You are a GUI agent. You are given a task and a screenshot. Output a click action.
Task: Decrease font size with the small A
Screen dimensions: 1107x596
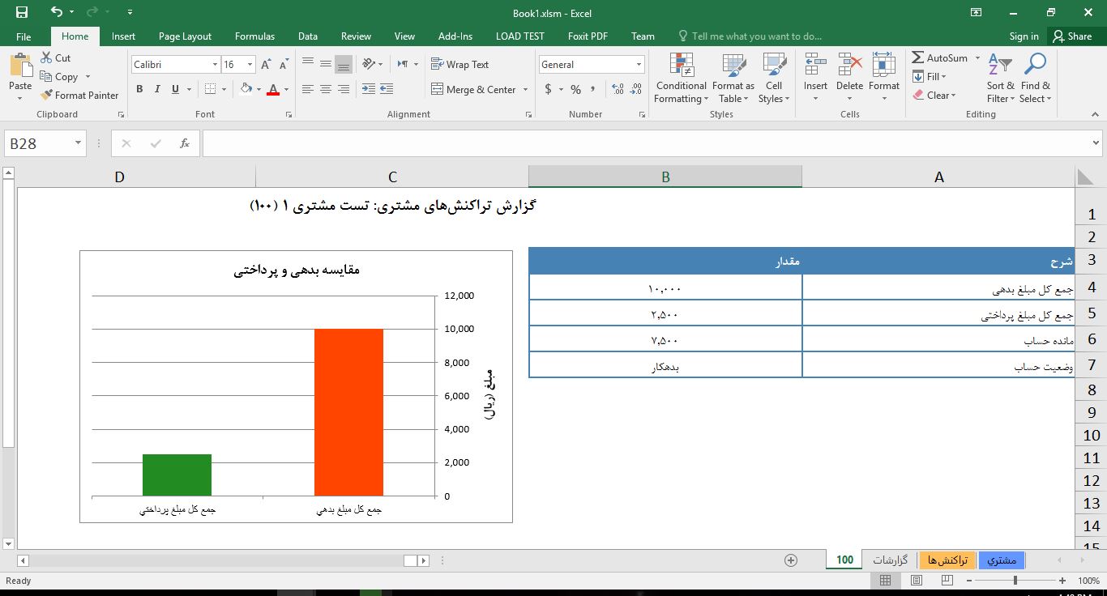(x=284, y=65)
